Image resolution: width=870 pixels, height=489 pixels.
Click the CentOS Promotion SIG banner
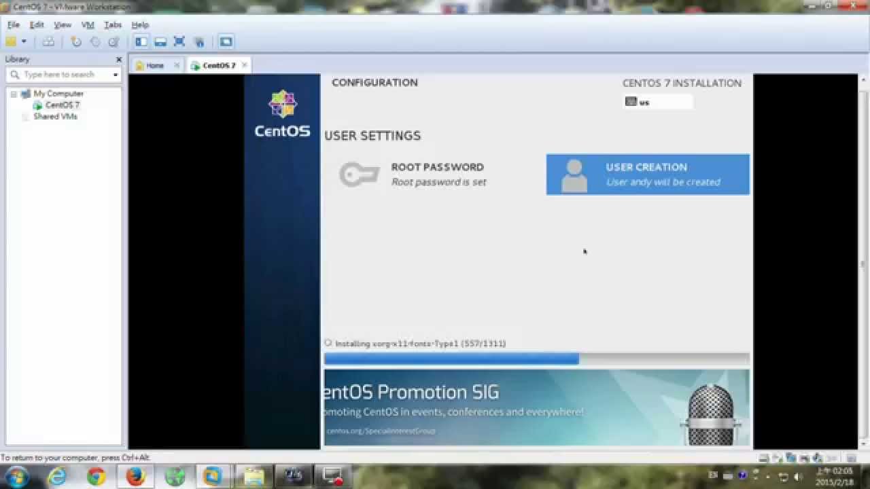[537, 407]
